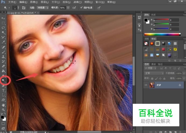186x133 pixels.
Task: Open the brush presets panel icon
Action: point(139,25)
